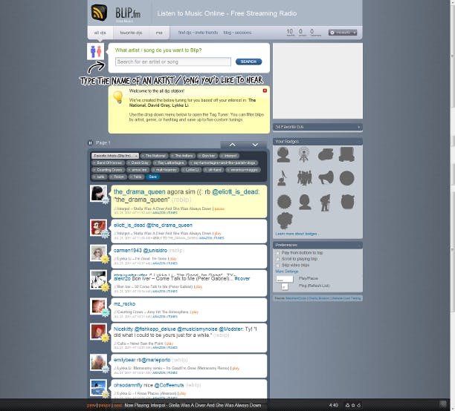Open the Nicekitty username link
455x411 pixels.
point(123,329)
